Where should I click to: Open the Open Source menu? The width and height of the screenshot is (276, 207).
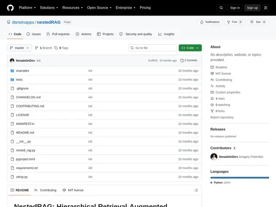(99, 8)
